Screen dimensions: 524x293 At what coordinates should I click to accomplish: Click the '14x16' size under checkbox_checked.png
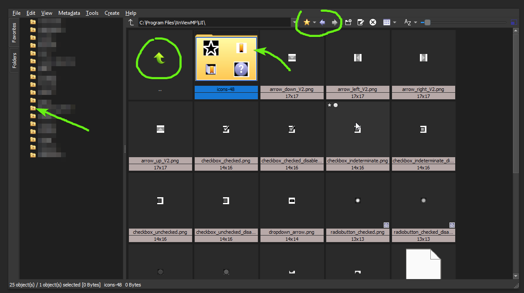tap(226, 168)
